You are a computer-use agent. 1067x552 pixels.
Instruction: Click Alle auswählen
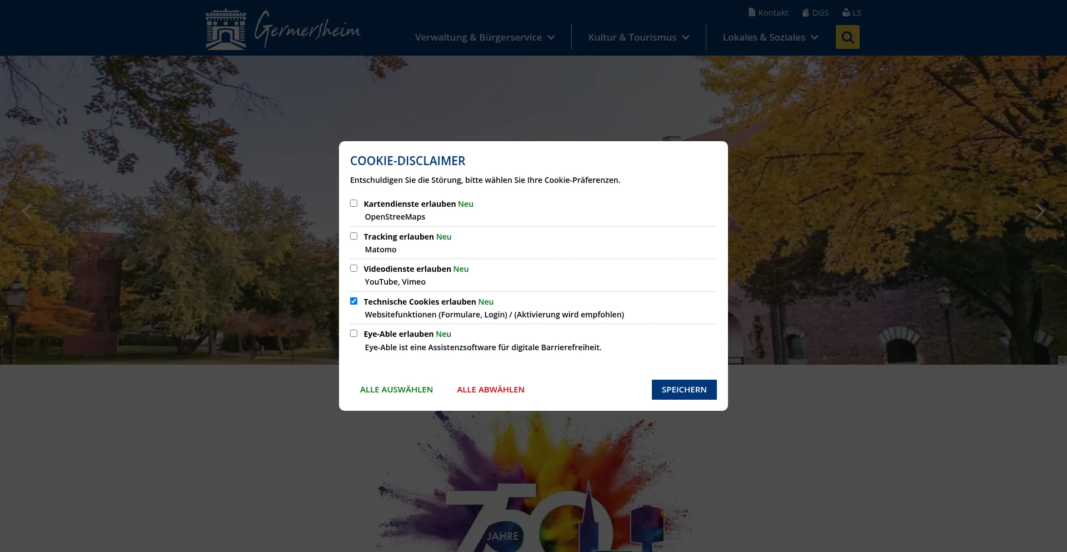(396, 390)
